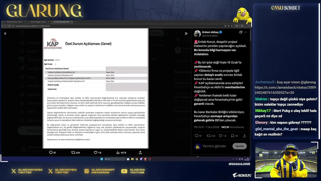Screen dimensions: 321x181
Task: Reload the page with the refresh icon
Action: [x=10, y=26]
